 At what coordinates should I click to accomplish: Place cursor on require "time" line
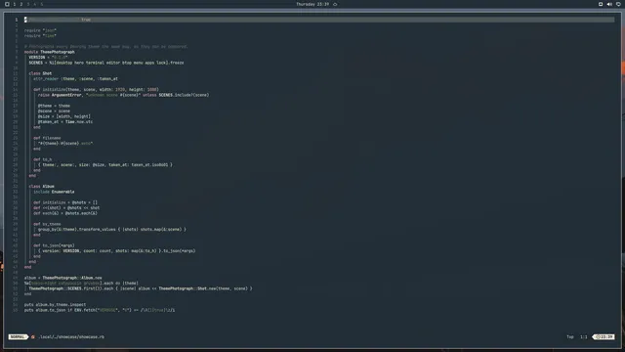40,35
